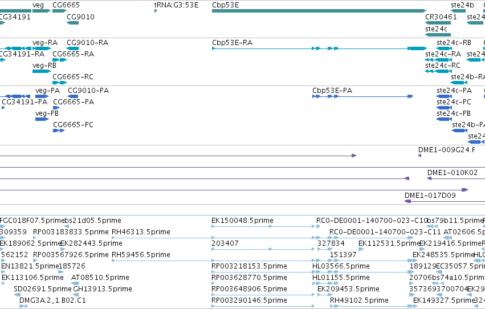Select the CG9010-RA transcript

[73, 48]
